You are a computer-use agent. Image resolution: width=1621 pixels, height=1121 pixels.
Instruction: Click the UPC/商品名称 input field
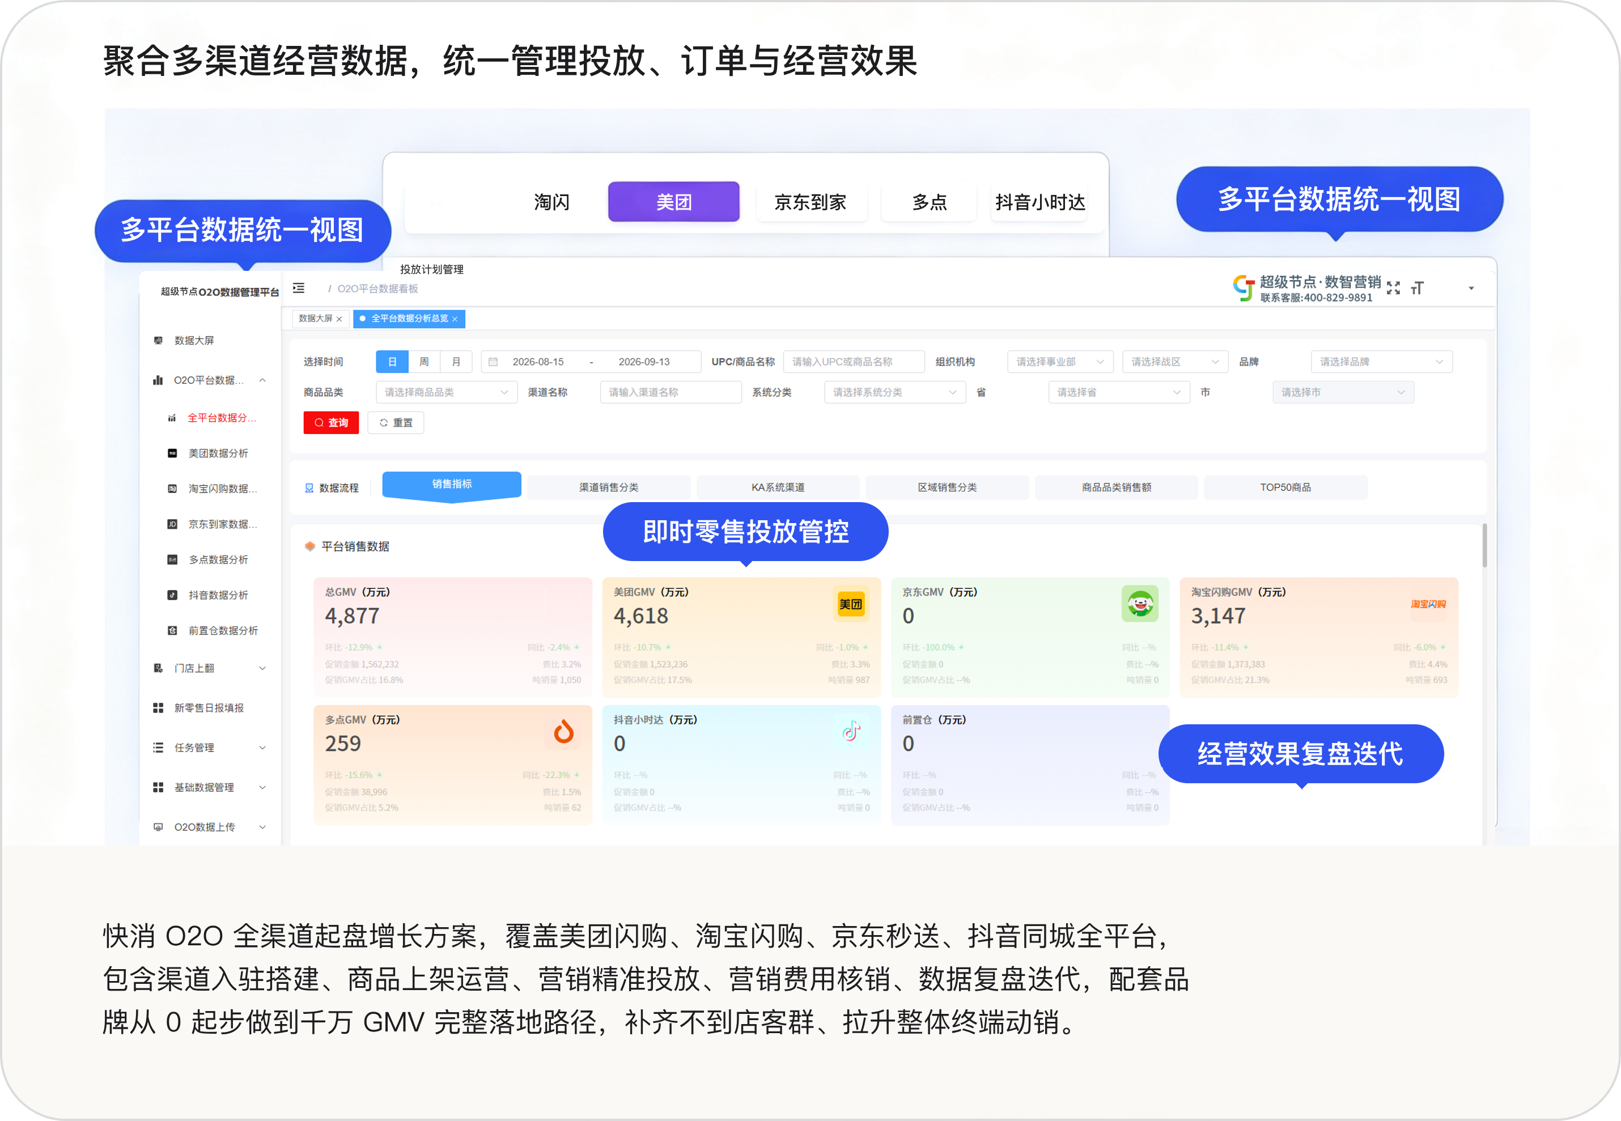click(x=854, y=362)
